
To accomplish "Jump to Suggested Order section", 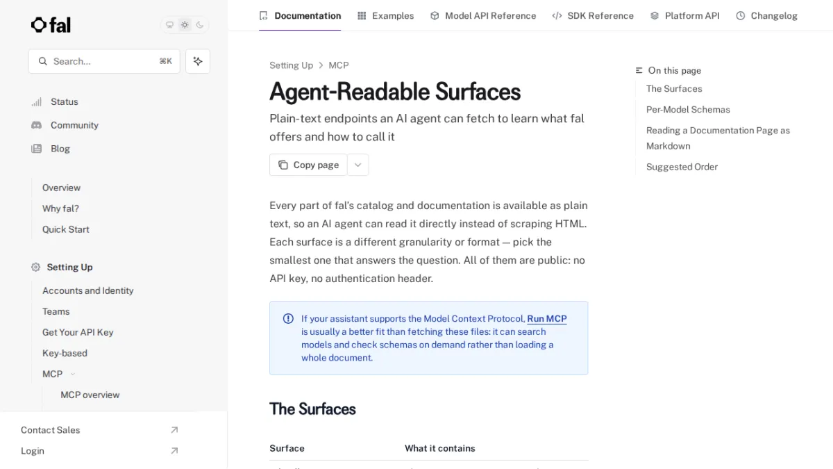I will pyautogui.click(x=682, y=167).
